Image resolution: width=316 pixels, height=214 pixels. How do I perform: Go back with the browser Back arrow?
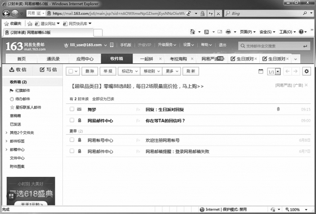[6, 13]
